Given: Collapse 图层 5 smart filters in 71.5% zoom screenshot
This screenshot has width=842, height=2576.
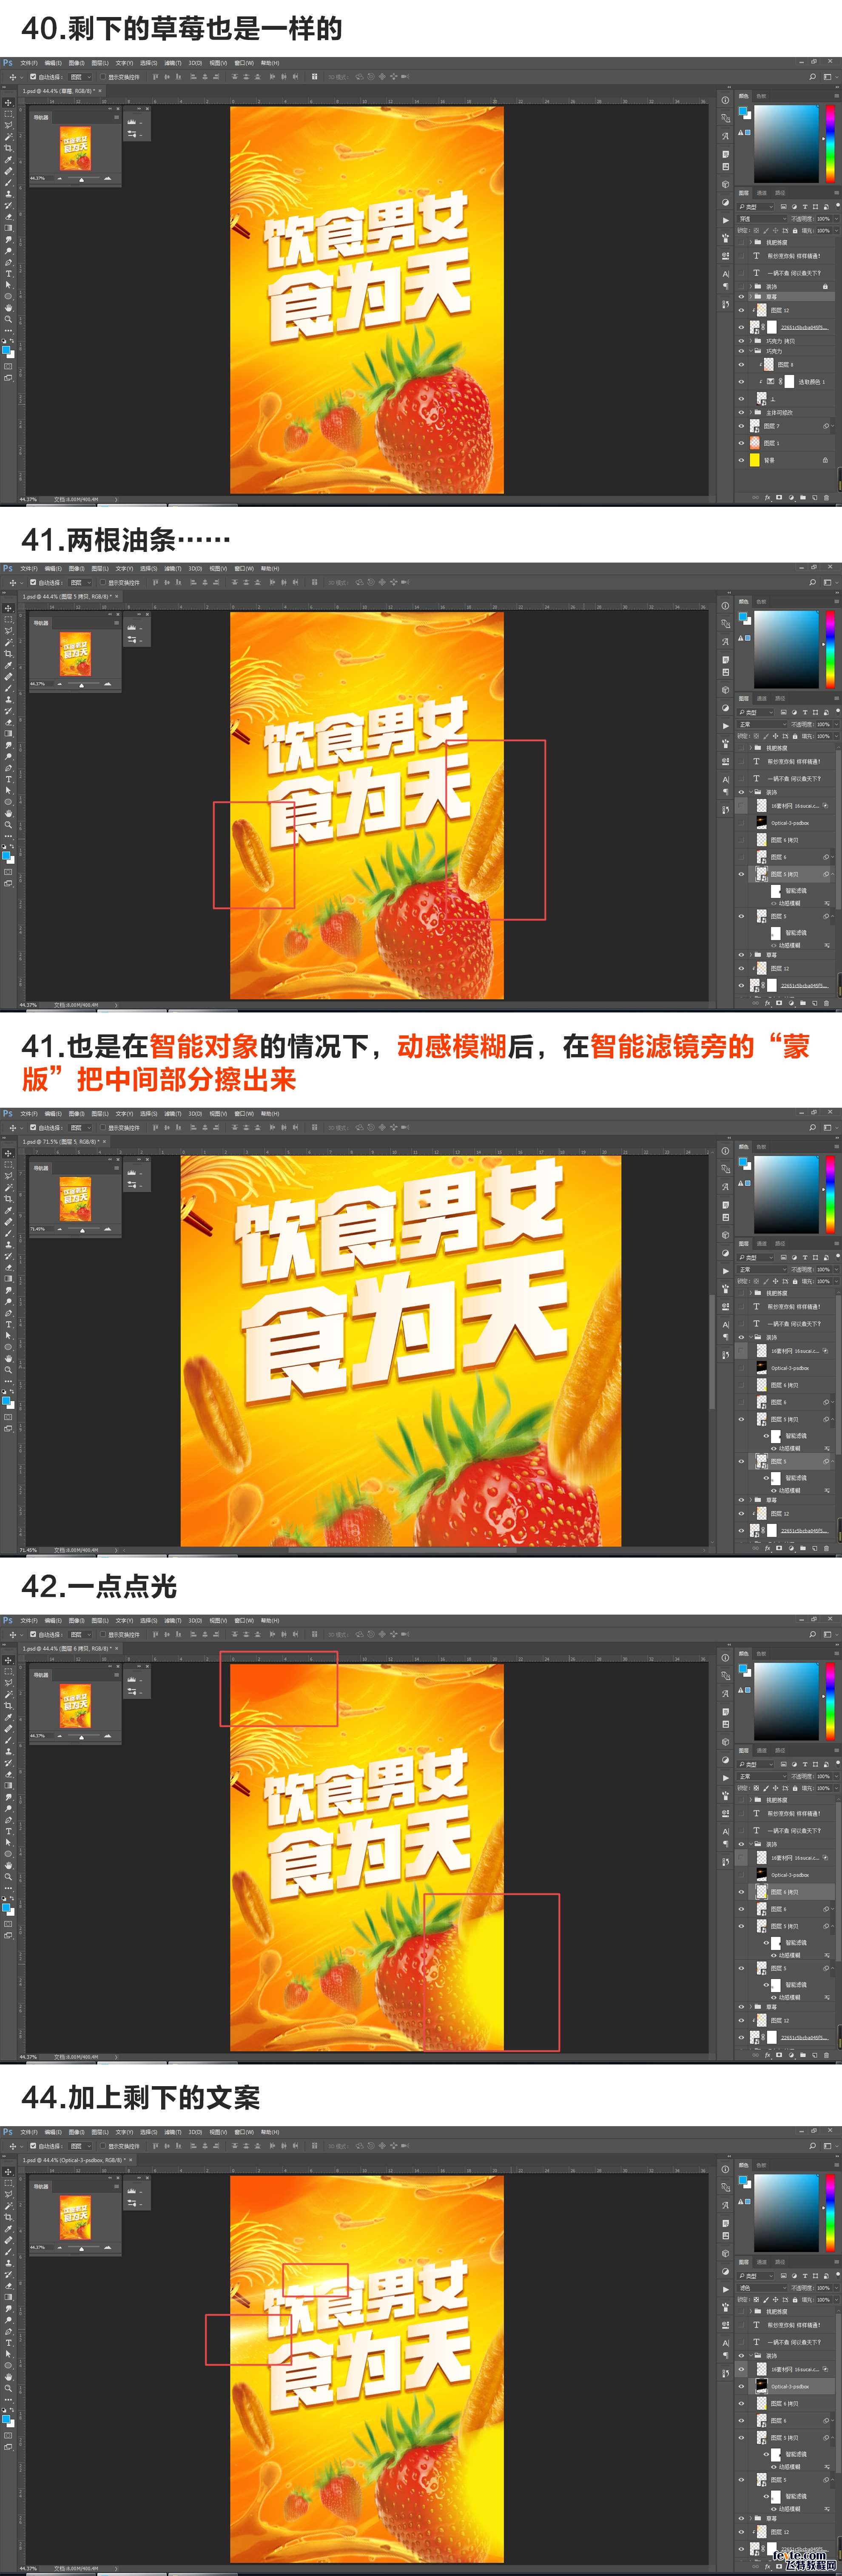Looking at the screenshot, I should (833, 1461).
